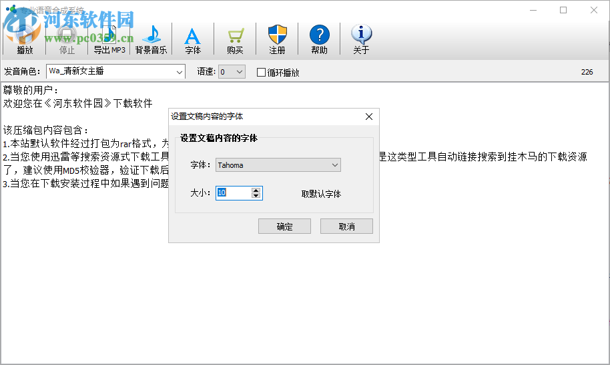Click 取默认字体 default font button
This screenshot has width=610, height=365.
pos(321,194)
